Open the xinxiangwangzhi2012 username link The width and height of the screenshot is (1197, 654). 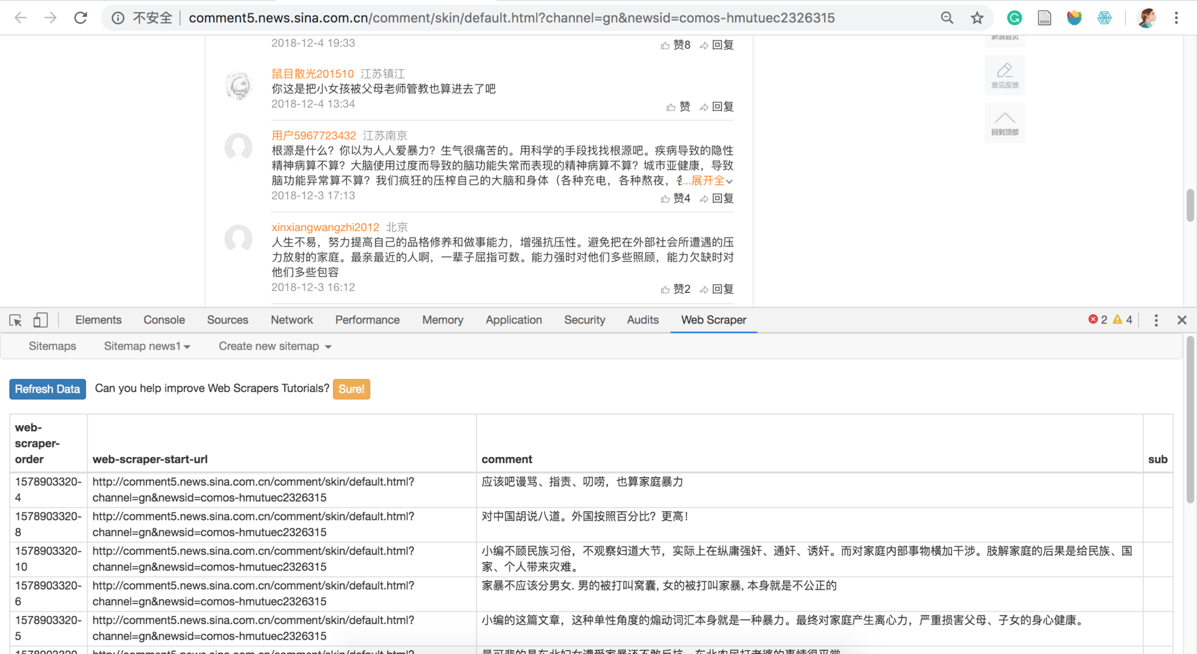325,227
